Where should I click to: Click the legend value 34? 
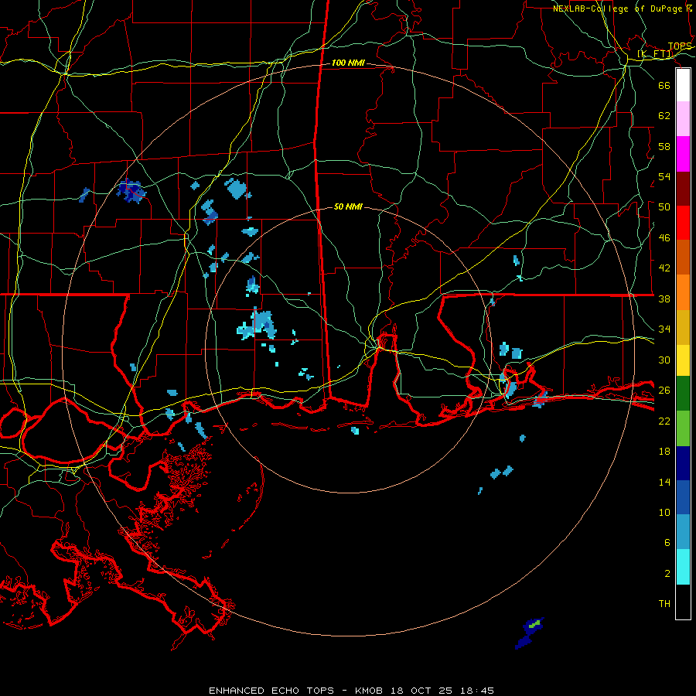[664, 329]
